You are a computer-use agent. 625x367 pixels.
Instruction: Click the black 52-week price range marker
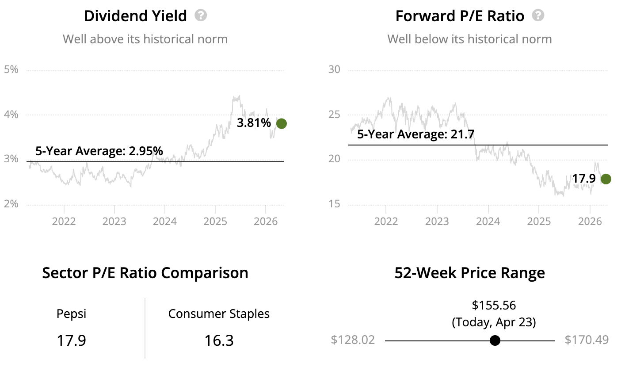point(495,340)
